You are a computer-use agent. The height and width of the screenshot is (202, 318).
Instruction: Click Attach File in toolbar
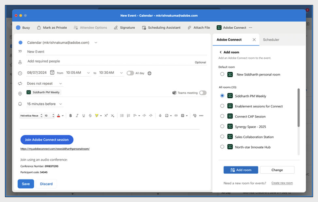pos(199,27)
